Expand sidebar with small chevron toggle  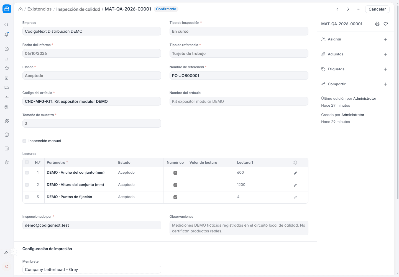coord(13,252)
